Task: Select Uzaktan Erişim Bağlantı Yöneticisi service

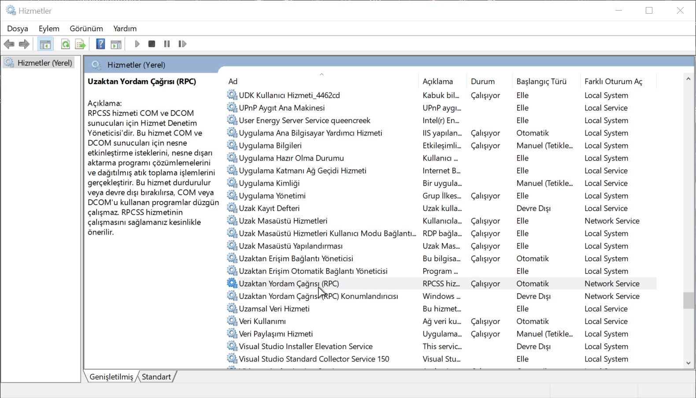Action: (296, 258)
